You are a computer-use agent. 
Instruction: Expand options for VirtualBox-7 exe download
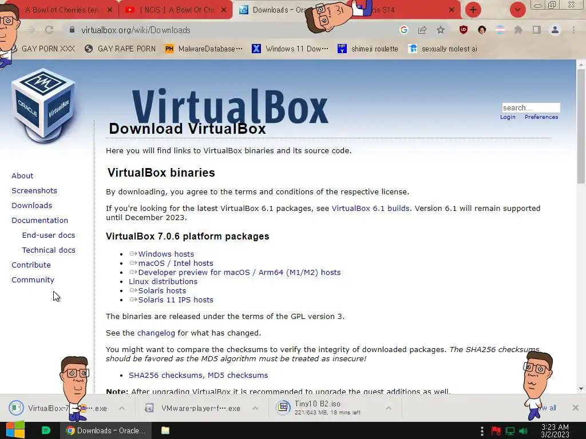[122, 408]
